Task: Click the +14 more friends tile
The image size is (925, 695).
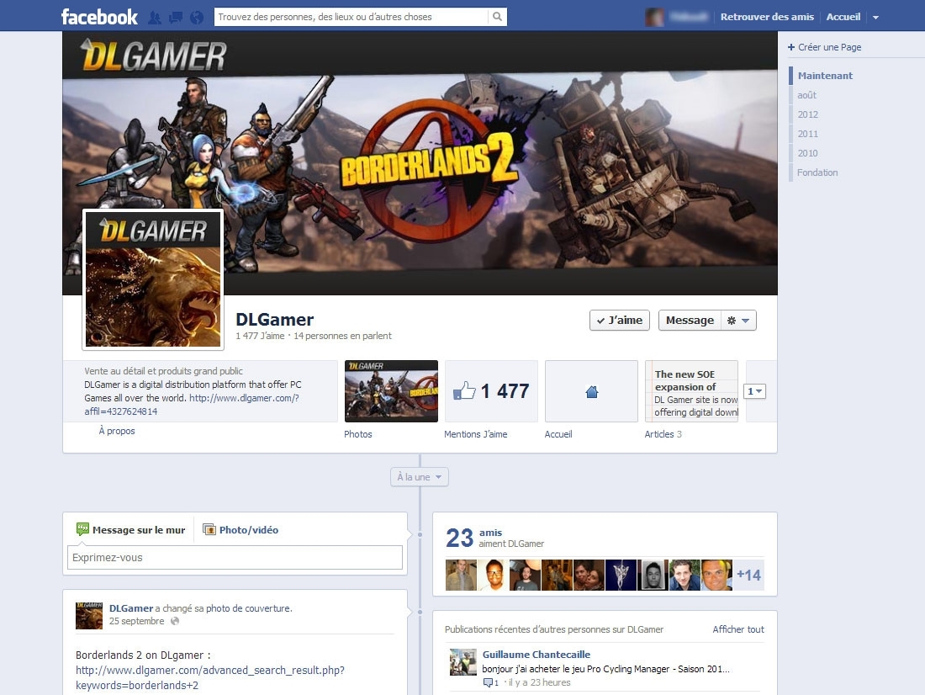Action: 748,576
